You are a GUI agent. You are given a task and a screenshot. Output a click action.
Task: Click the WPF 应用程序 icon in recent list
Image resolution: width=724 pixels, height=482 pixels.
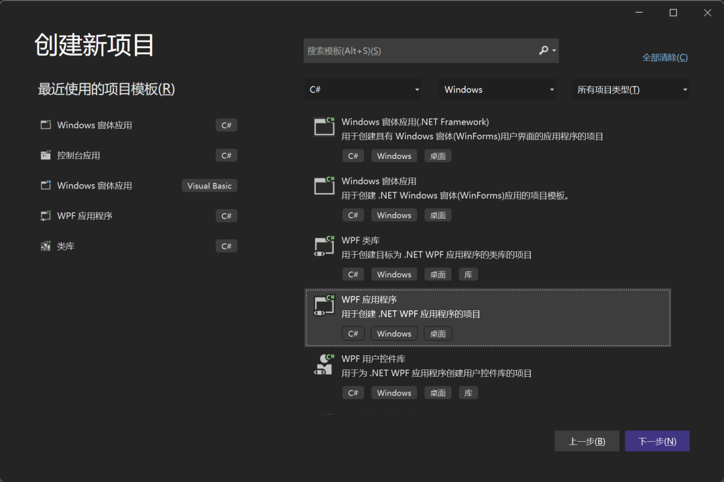[45, 215]
